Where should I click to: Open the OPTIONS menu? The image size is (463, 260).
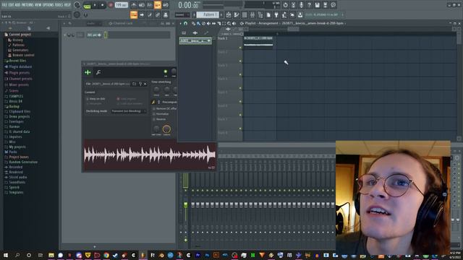48,5
